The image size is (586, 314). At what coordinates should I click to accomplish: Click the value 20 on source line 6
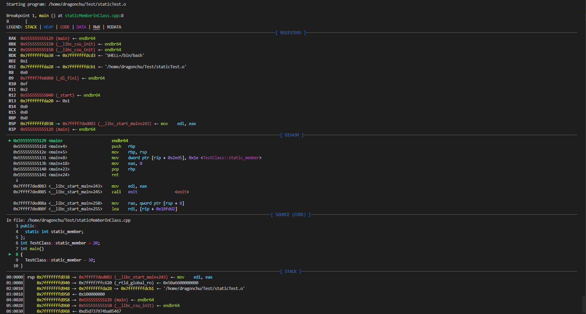click(95, 243)
